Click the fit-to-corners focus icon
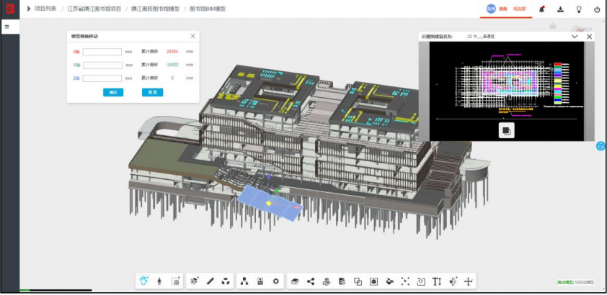 pos(405,281)
